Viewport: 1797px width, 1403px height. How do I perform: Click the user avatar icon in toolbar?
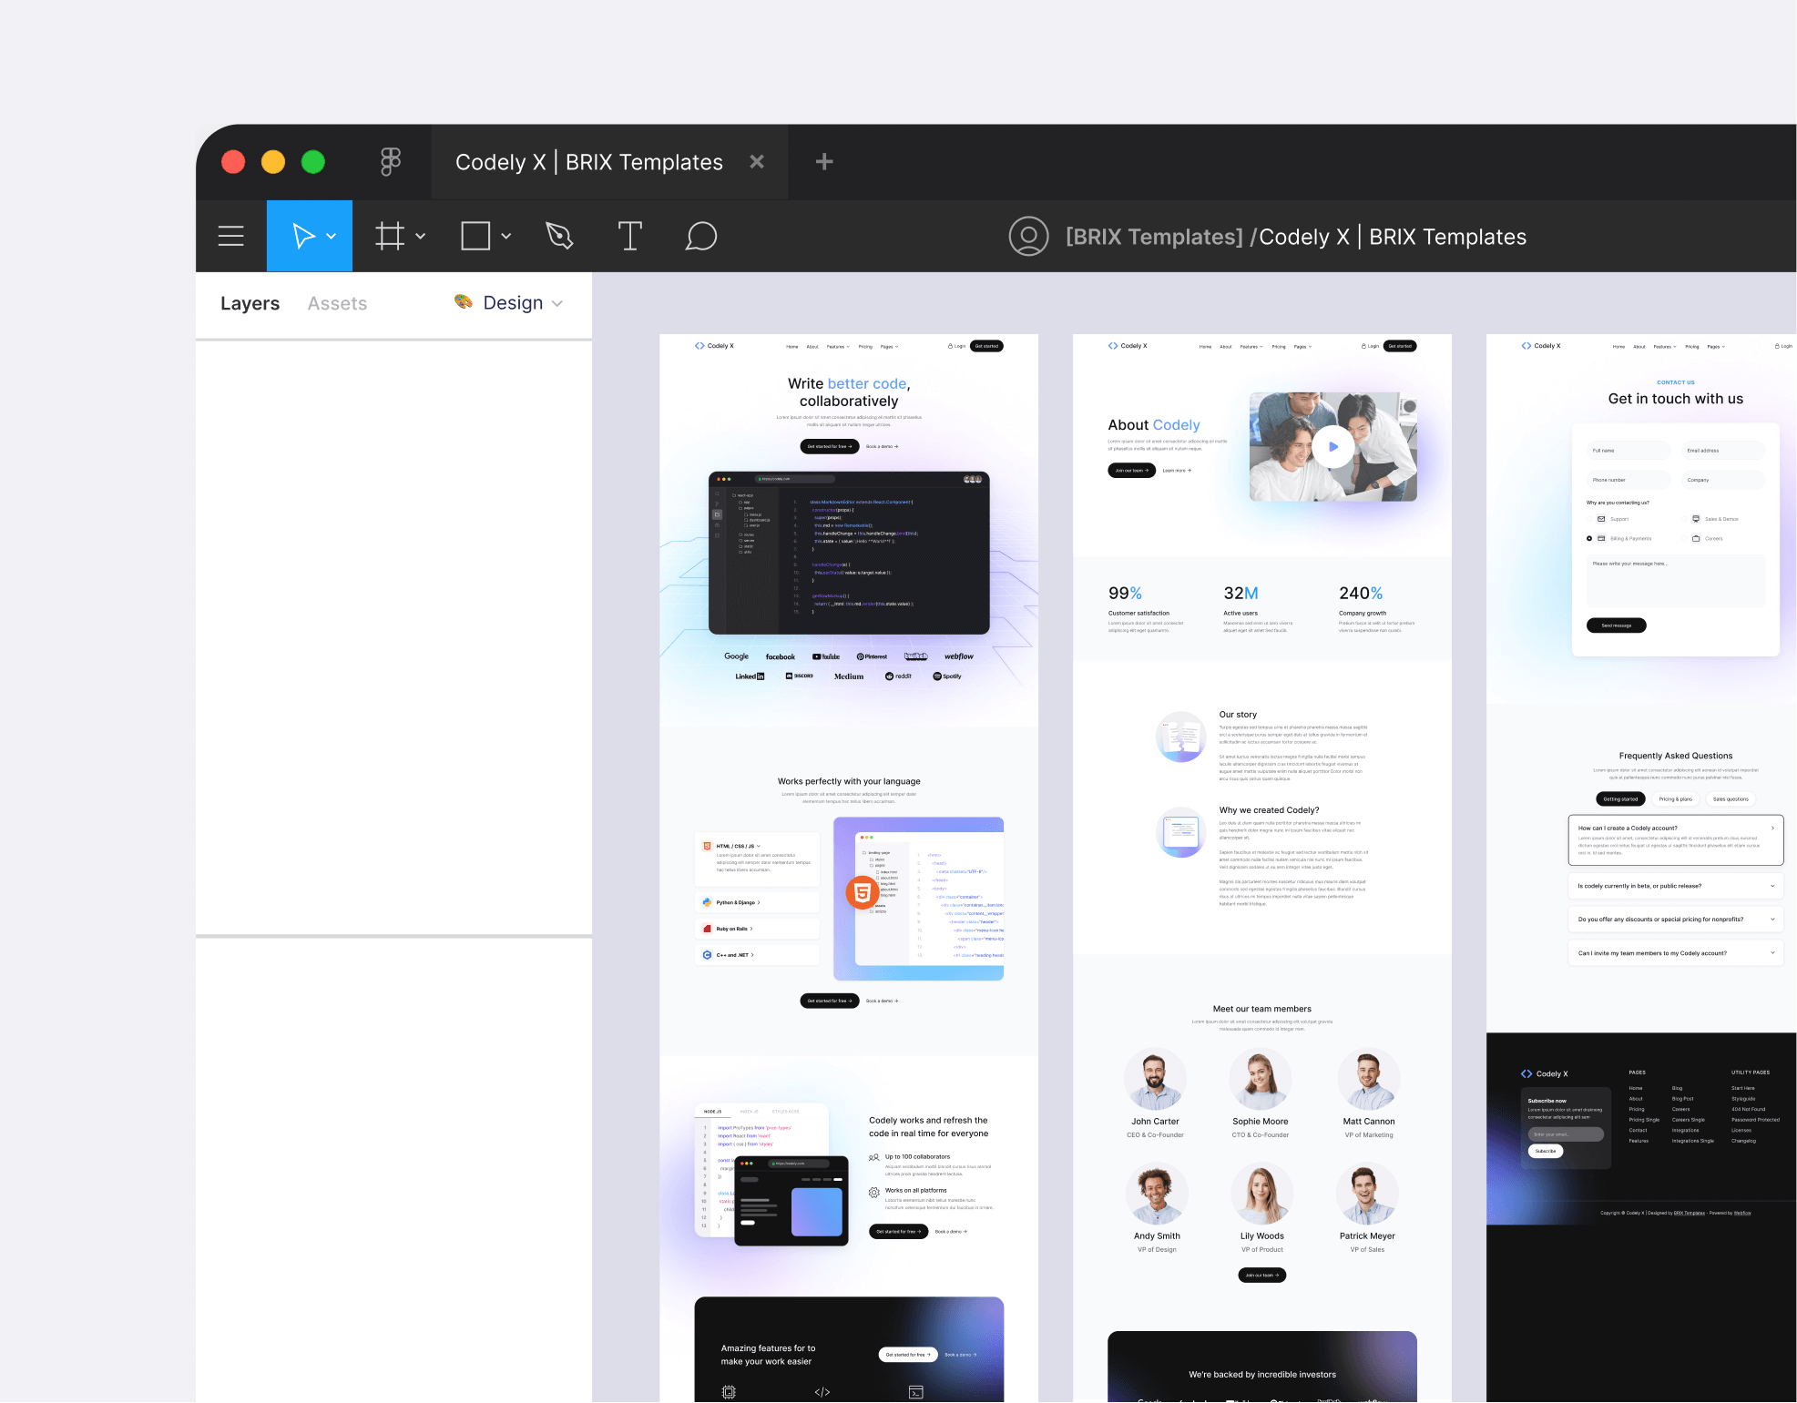click(x=1028, y=237)
